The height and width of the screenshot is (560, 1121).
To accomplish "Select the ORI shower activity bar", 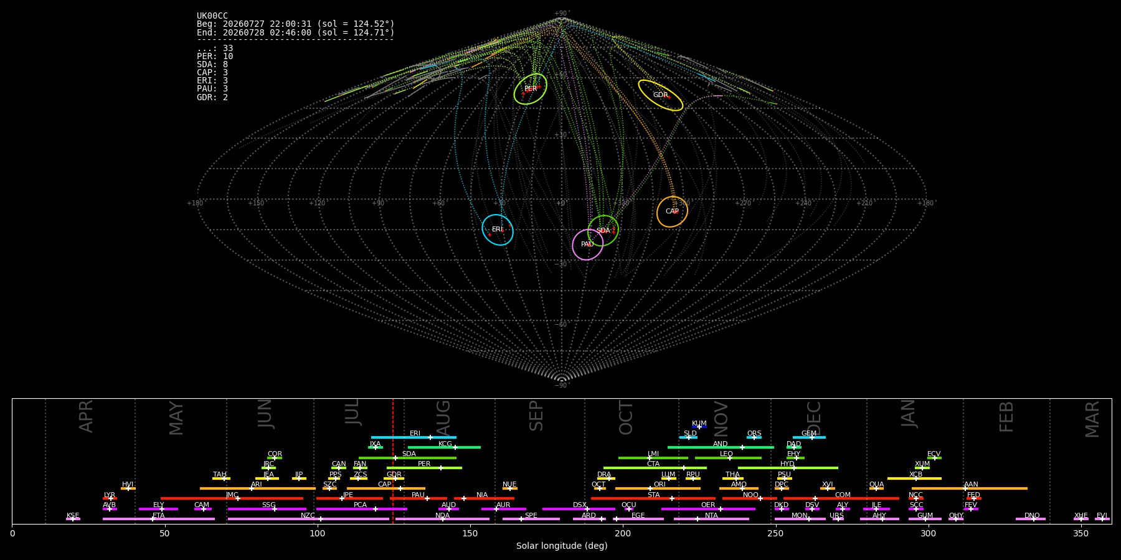I will coord(658,488).
